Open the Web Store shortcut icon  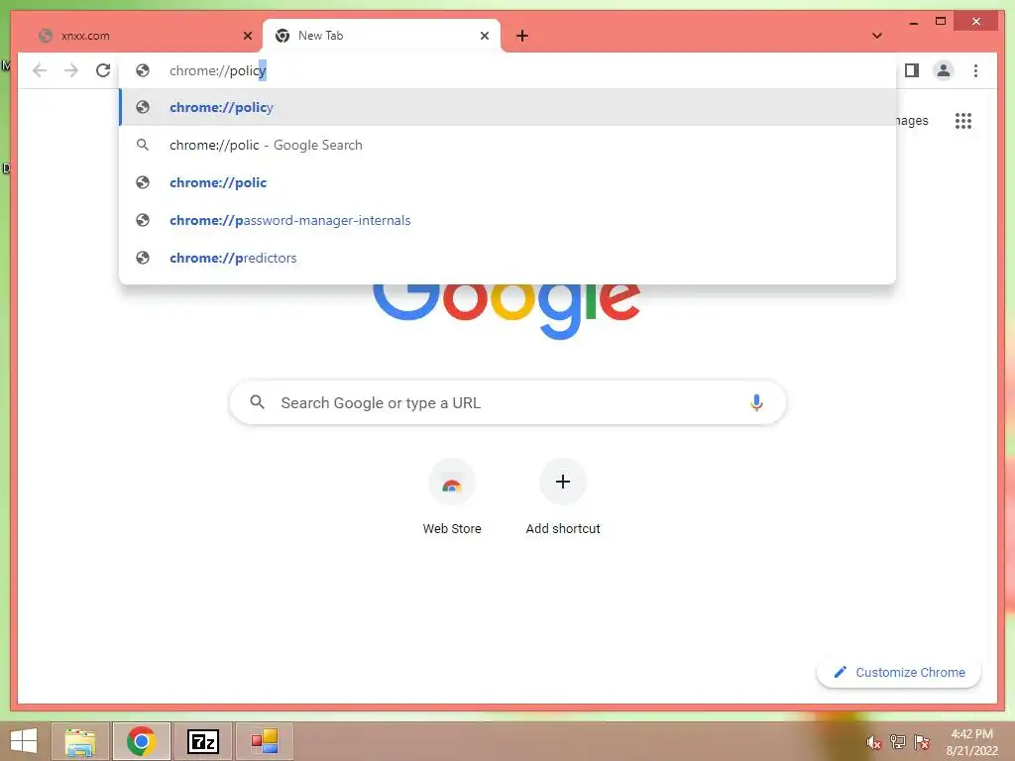pos(452,483)
